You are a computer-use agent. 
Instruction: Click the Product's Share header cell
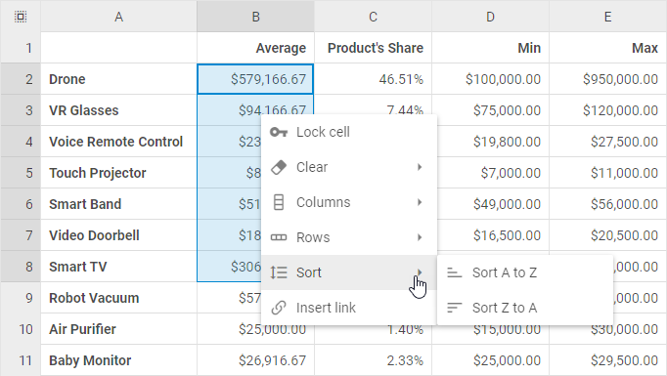coord(373,48)
